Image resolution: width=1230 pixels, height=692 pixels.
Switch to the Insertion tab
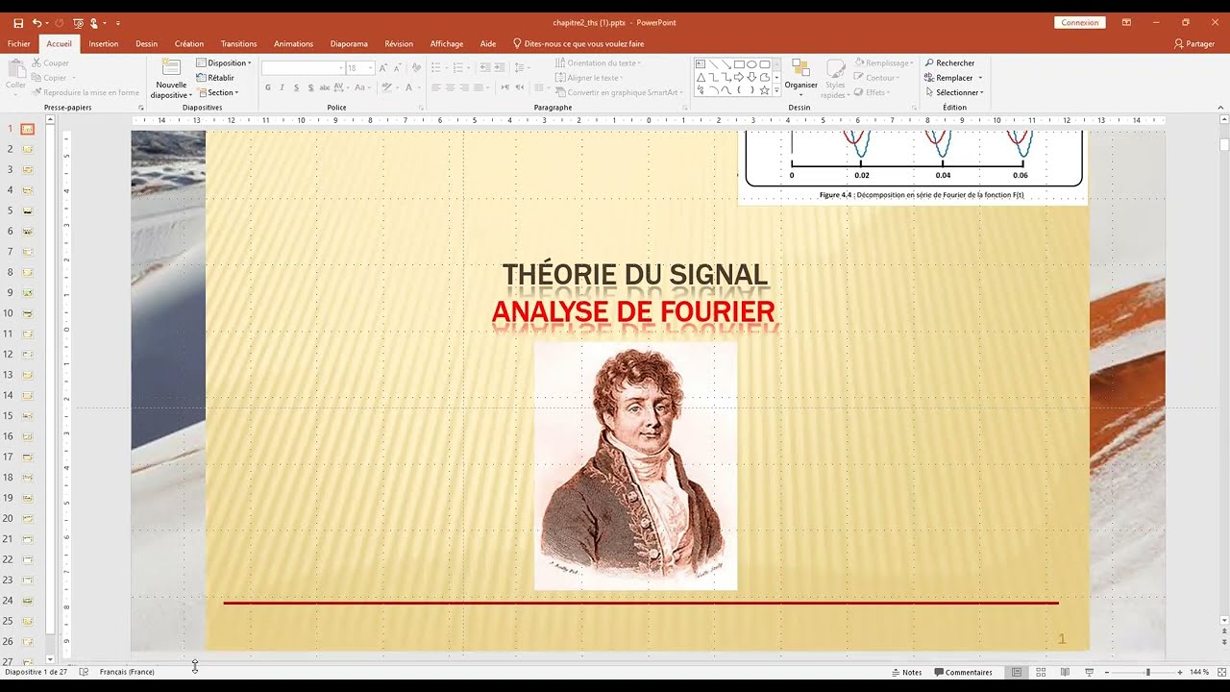click(x=104, y=43)
